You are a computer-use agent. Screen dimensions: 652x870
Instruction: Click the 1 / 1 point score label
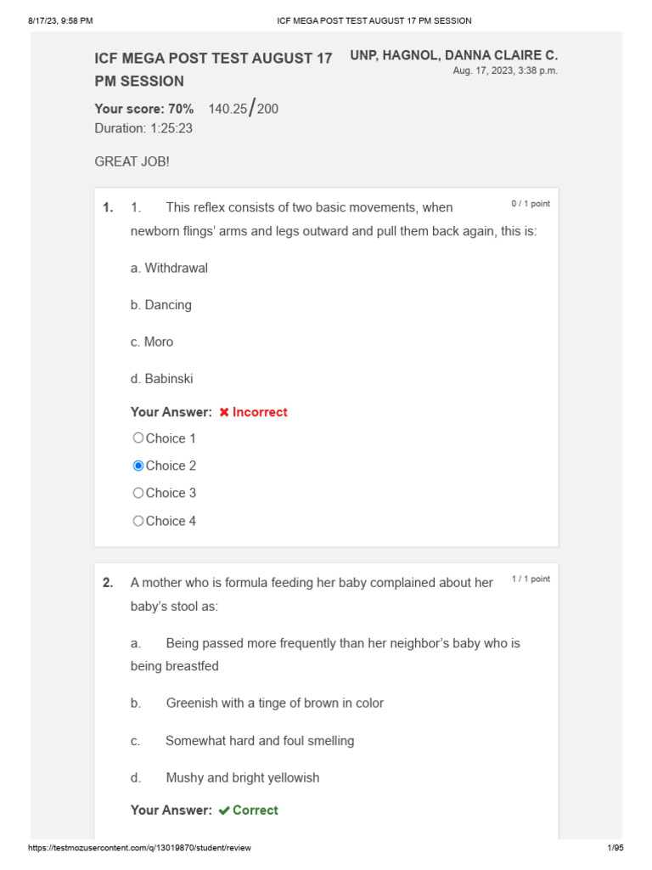(x=531, y=579)
